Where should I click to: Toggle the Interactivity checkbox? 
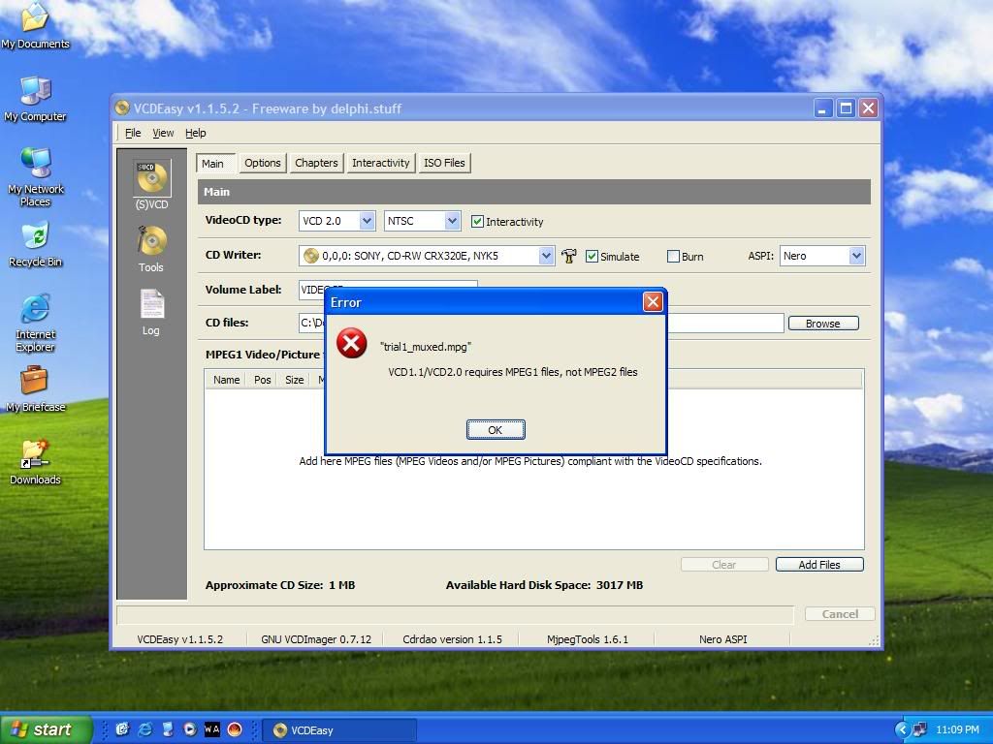[477, 222]
